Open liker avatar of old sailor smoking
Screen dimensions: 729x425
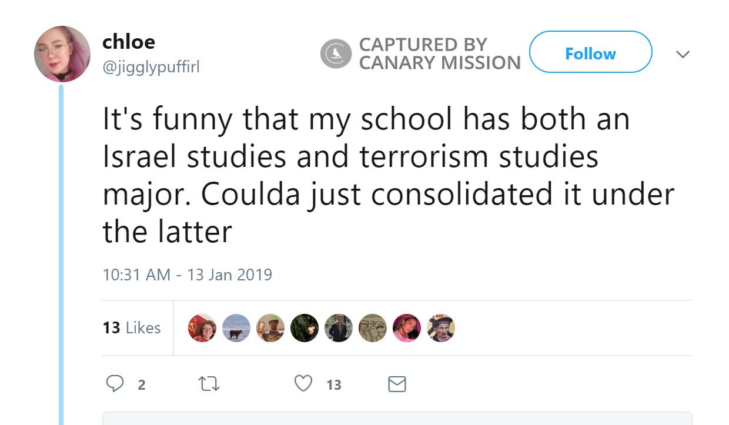click(441, 328)
